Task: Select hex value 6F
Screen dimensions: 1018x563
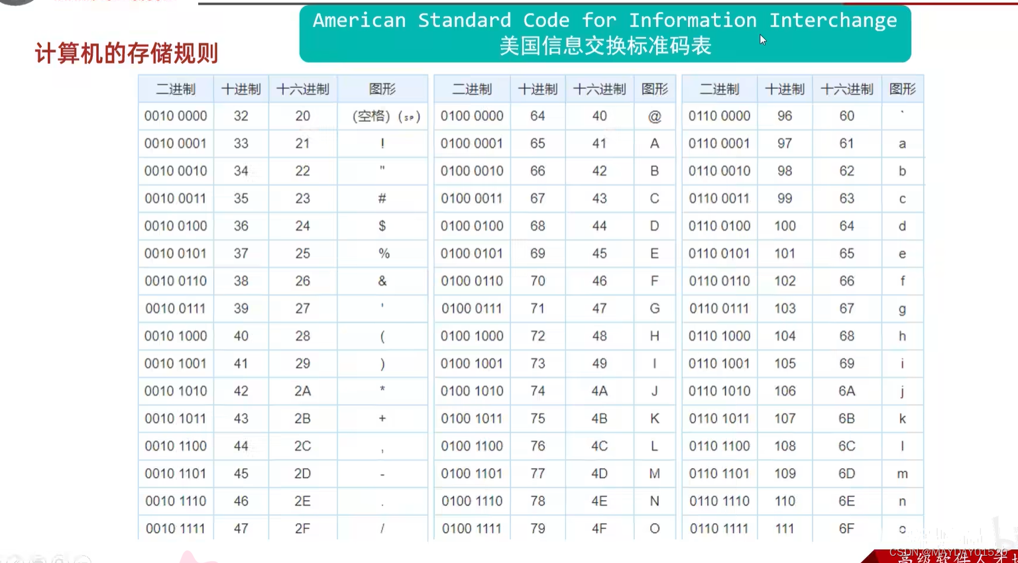Action: coord(847,529)
